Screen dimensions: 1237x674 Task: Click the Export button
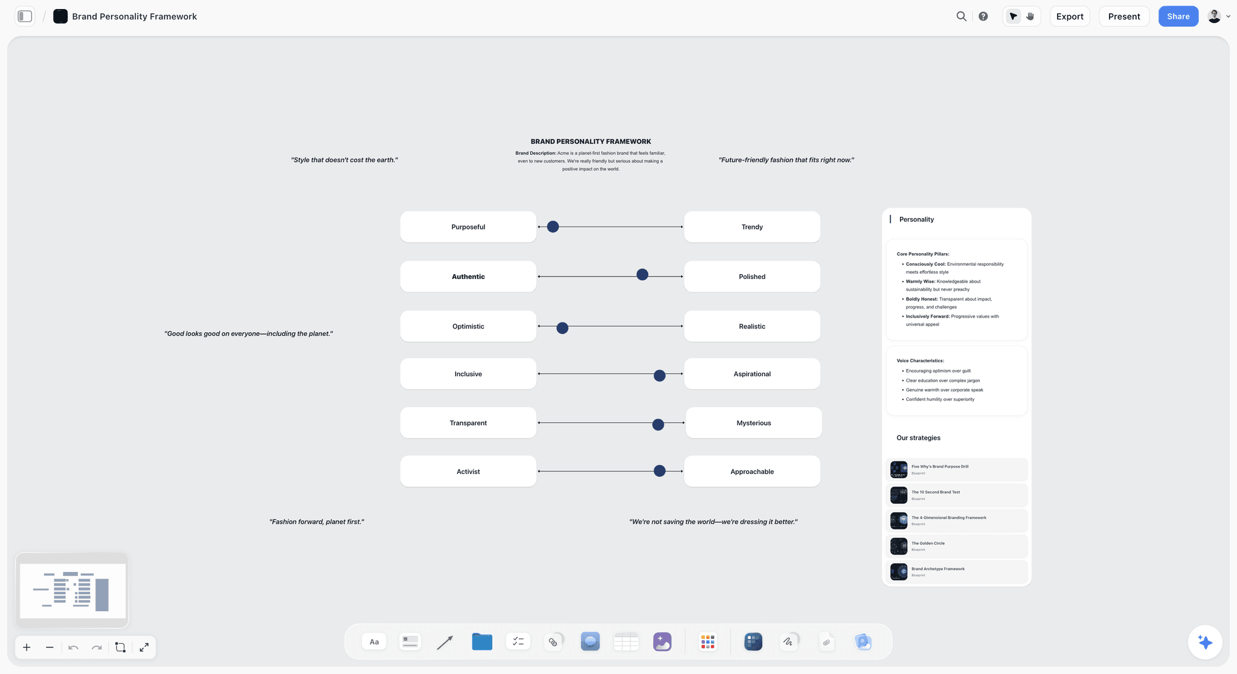(1070, 16)
